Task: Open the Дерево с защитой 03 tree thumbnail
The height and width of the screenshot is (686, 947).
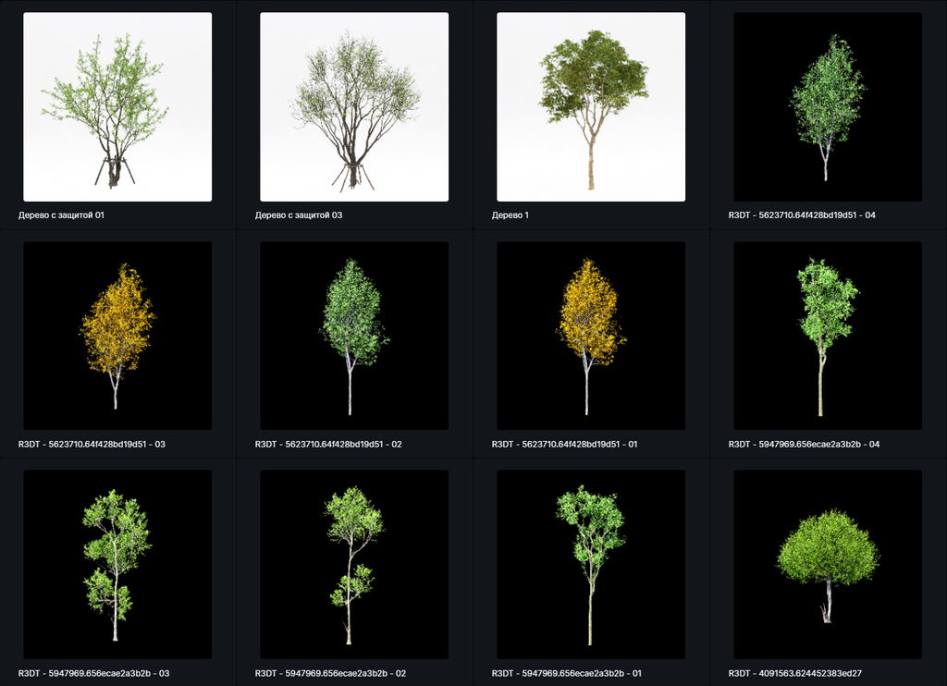Action: point(354,107)
